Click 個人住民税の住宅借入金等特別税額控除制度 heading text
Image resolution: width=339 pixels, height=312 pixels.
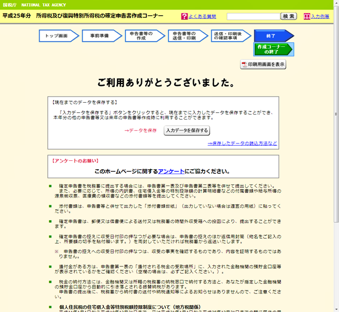coord(130,307)
